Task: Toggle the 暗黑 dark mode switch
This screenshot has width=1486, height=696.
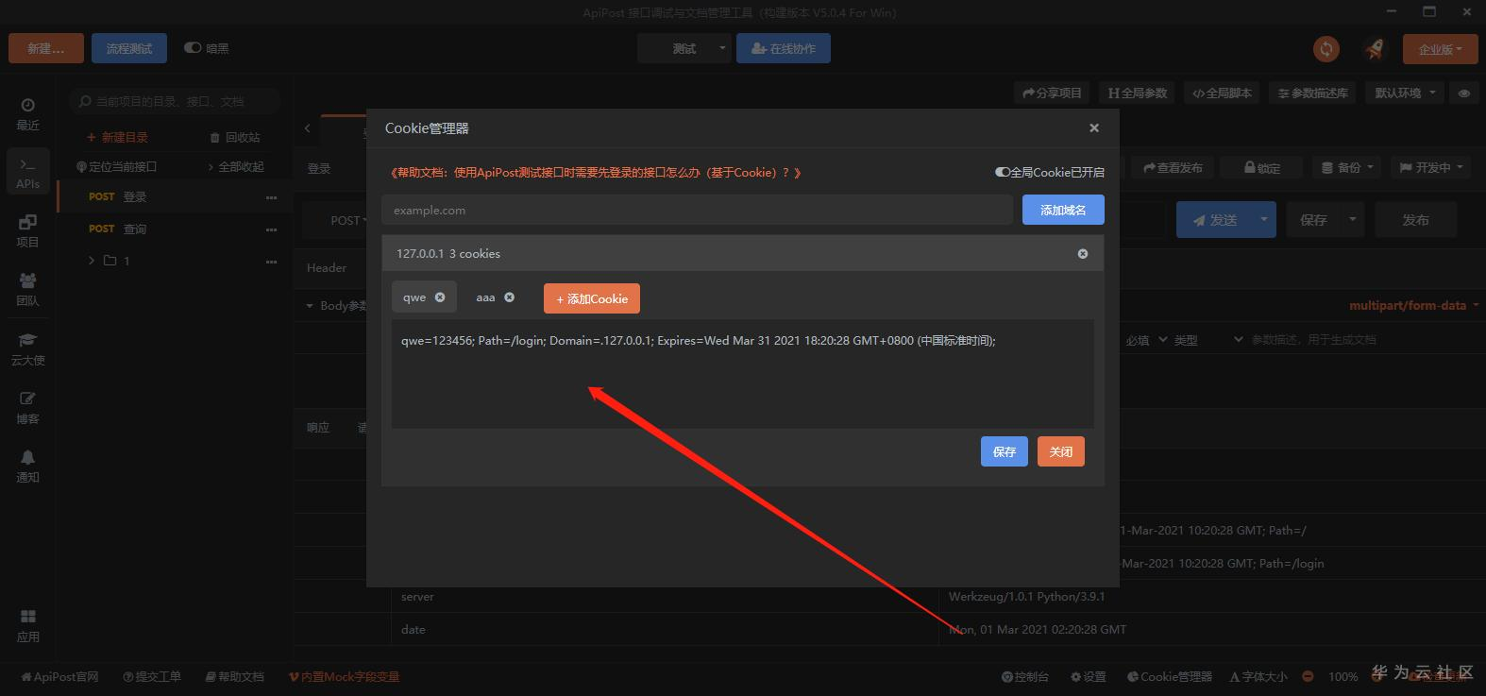Action: point(193,48)
